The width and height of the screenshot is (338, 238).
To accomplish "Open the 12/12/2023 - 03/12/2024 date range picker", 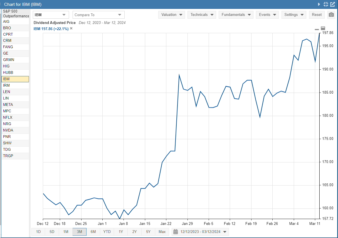I will [200, 232].
